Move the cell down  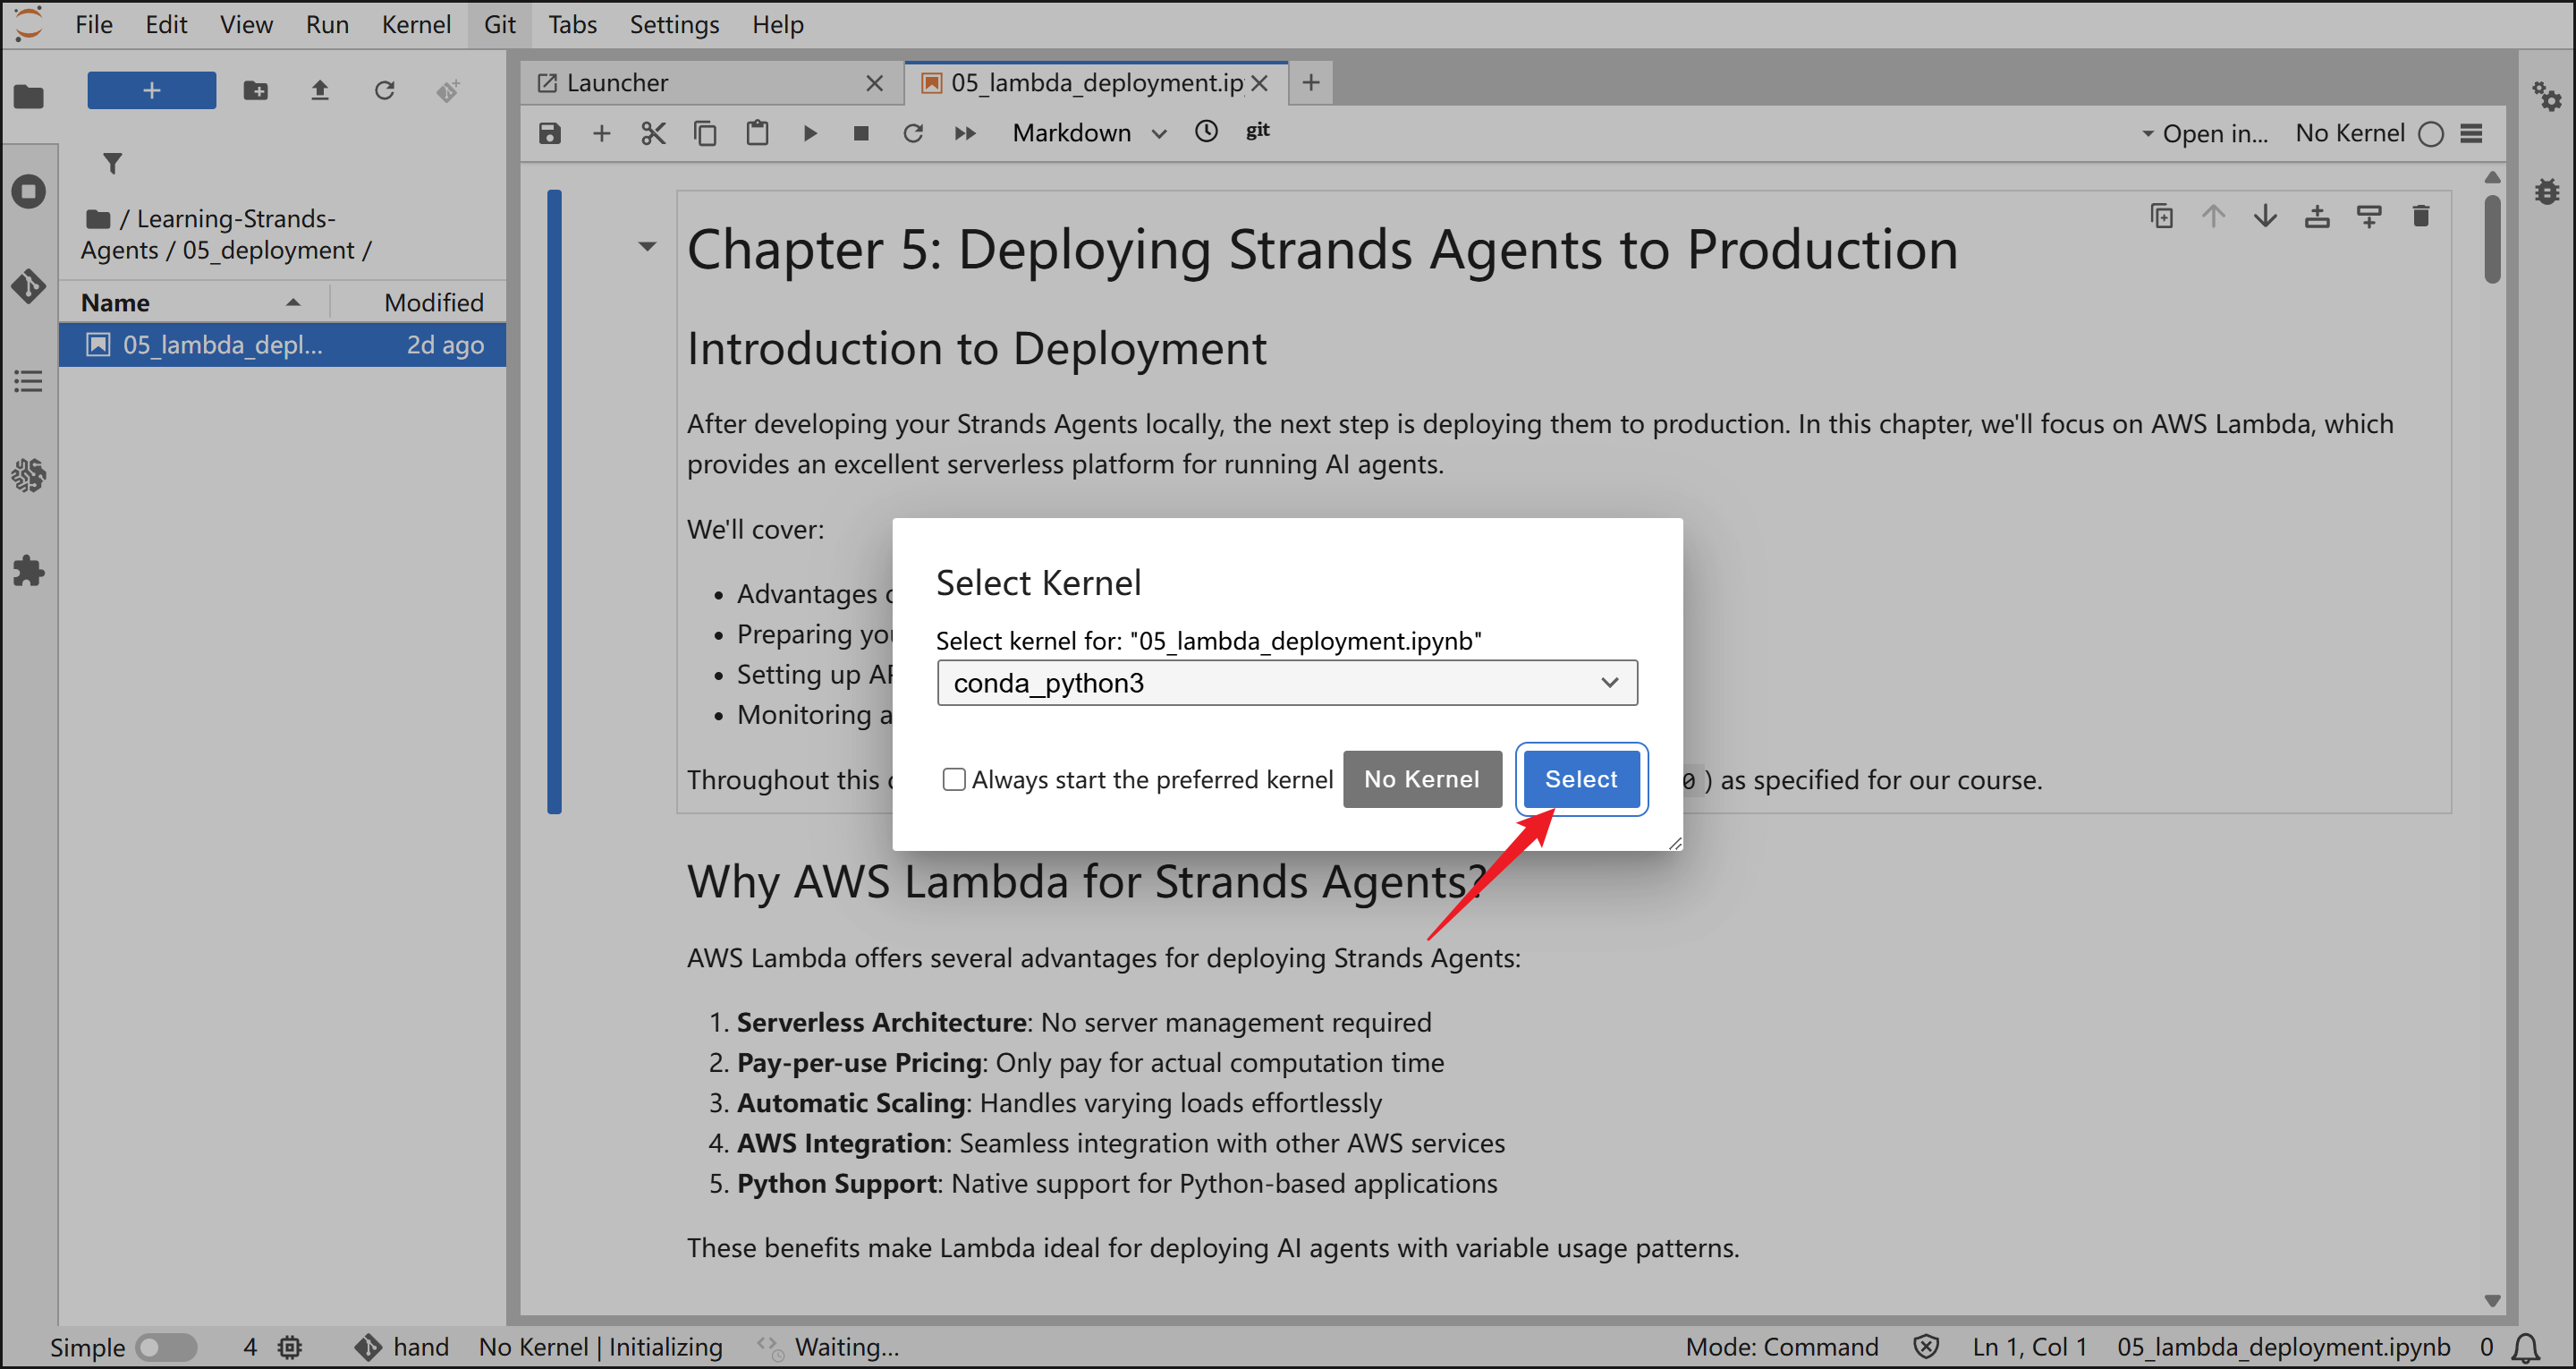[x=2265, y=217]
